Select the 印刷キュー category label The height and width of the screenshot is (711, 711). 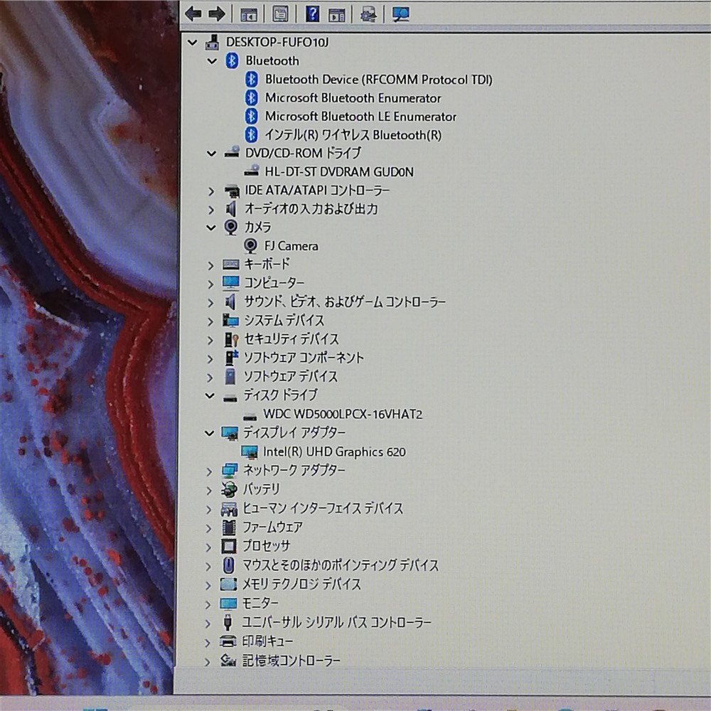point(267,641)
